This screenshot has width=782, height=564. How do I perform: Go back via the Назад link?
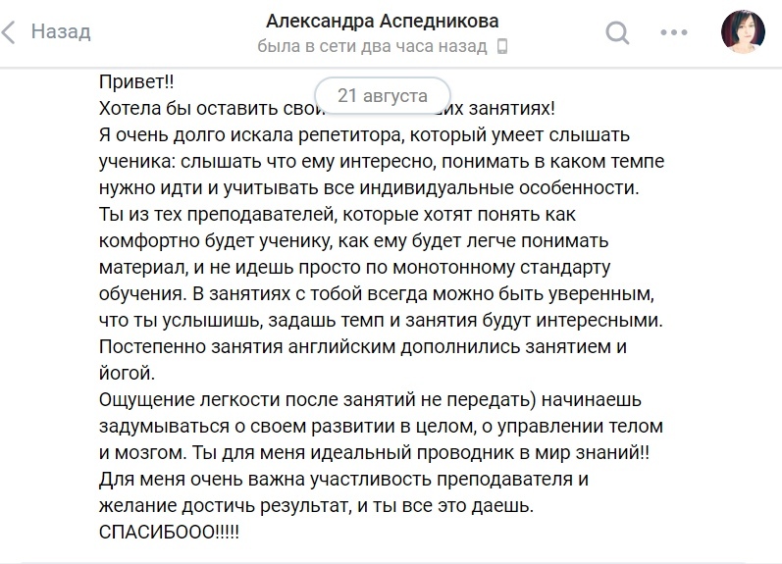coord(61,31)
